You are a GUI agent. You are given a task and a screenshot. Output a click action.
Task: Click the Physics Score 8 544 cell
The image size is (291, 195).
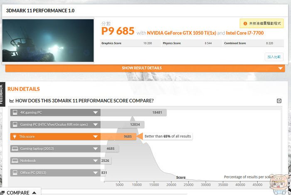pyautogui.click(x=192, y=43)
